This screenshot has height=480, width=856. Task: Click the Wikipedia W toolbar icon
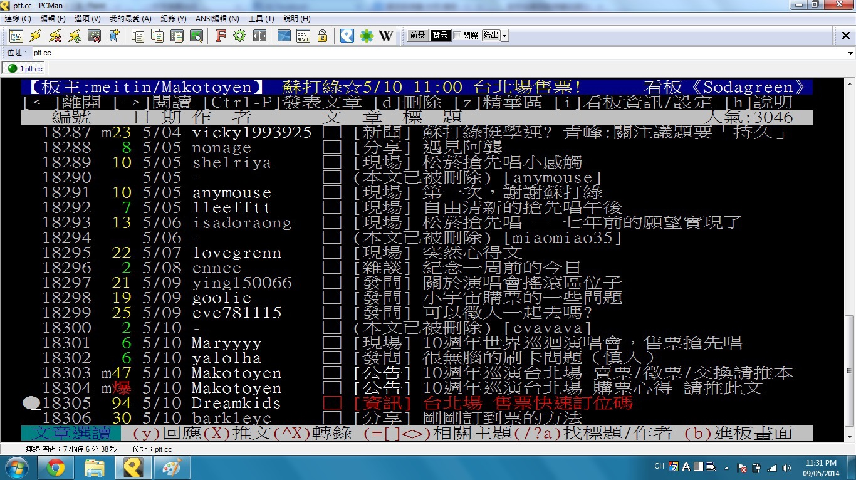386,36
